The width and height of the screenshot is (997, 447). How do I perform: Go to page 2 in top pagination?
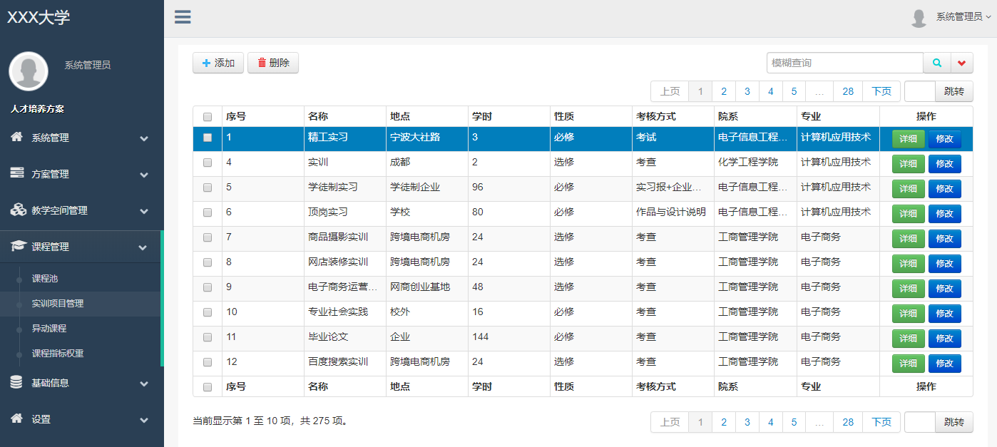coord(724,91)
